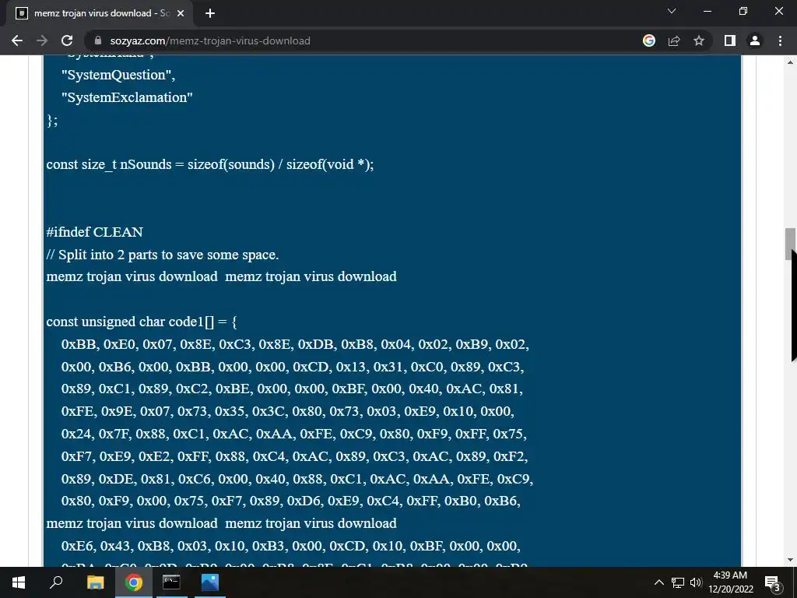
Task: Click "const unsigned char code1[] = {" line
Action: pyautogui.click(x=142, y=322)
